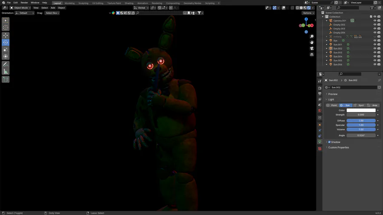Activate the Transform tool
This screenshot has height=215, width=383.
[x=6, y=57]
